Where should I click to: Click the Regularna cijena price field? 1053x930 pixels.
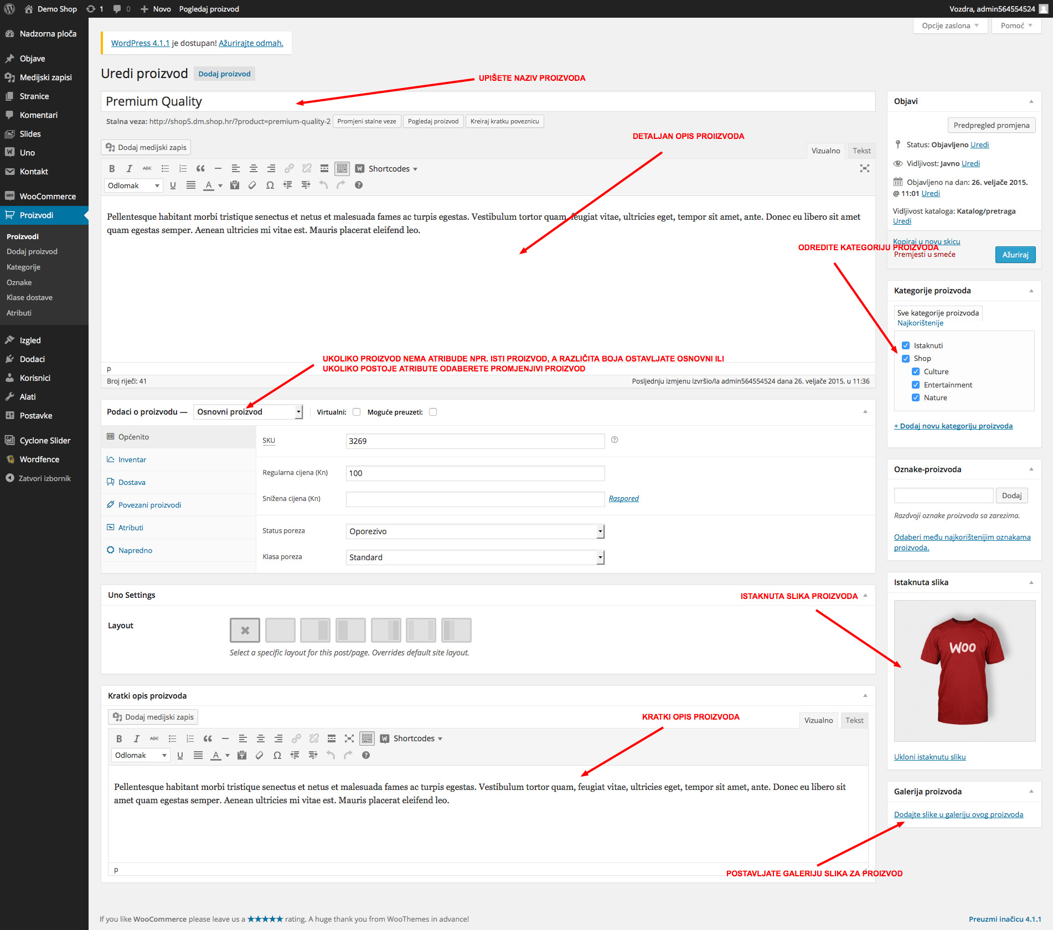[x=475, y=473]
